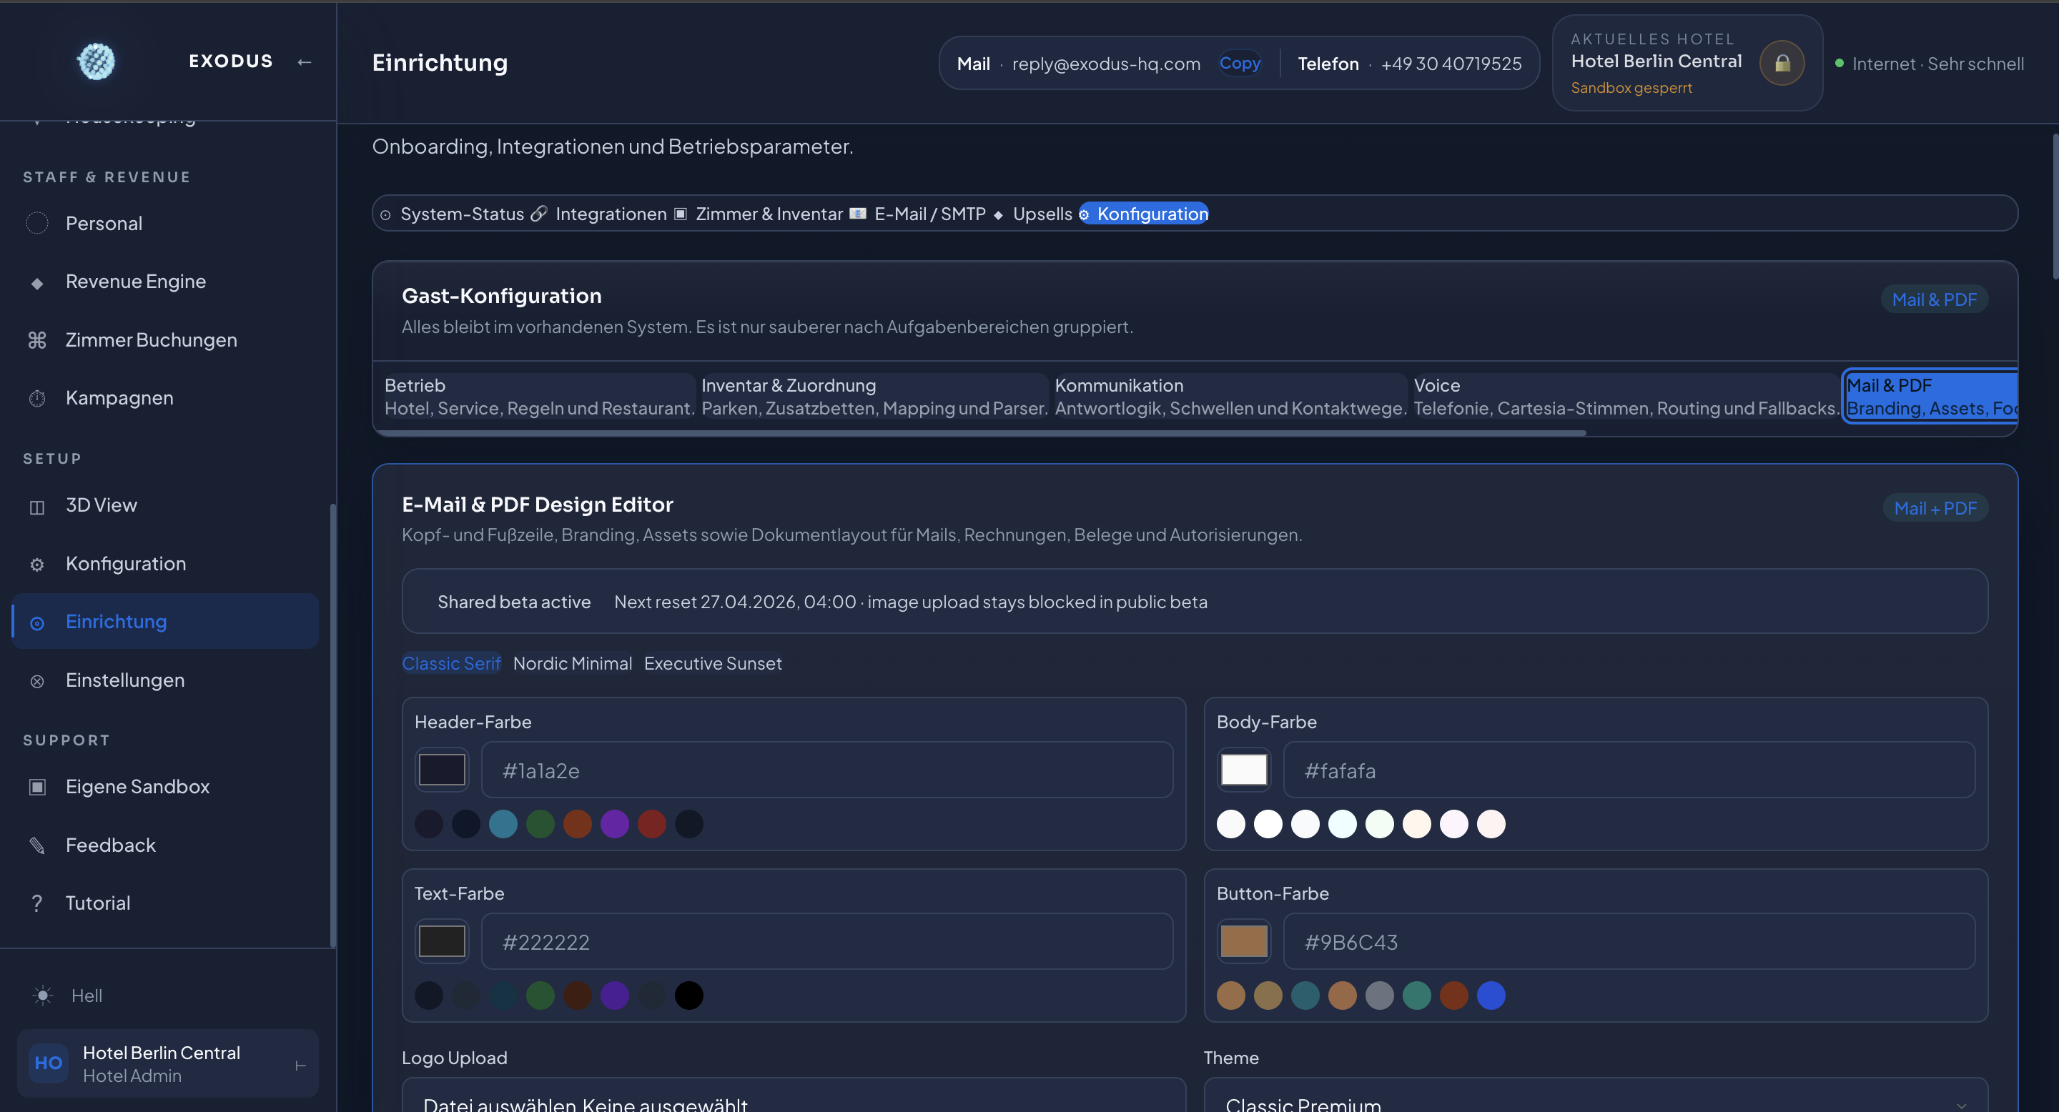Open the Aktuelles Hotel selector

(1687, 63)
